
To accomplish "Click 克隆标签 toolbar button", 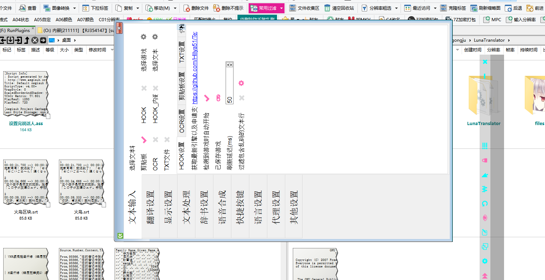I will coord(453,8).
